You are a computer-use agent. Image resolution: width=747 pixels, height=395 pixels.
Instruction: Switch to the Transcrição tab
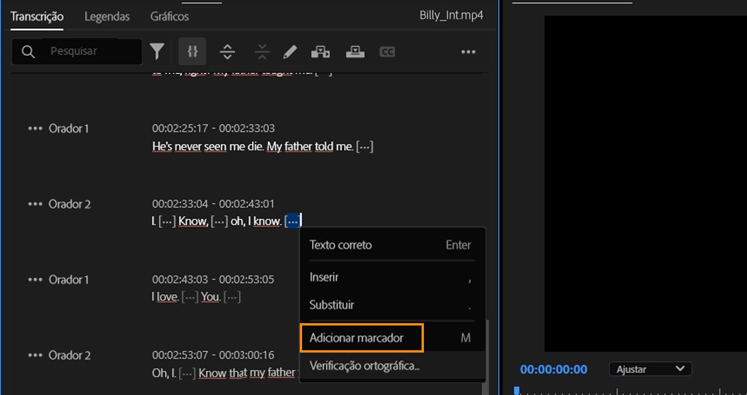[37, 16]
